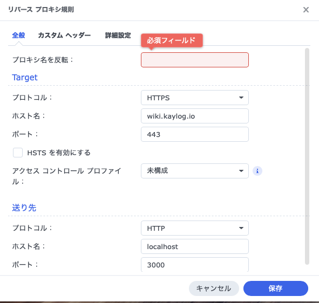This screenshot has width=319, height=303.
Task: Click the Target section heading
Action: 25,78
